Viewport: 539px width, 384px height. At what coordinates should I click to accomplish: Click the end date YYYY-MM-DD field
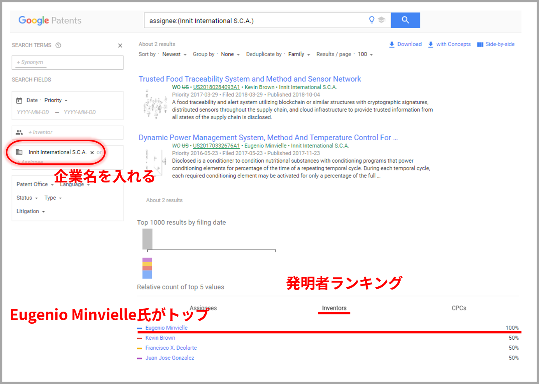point(80,112)
